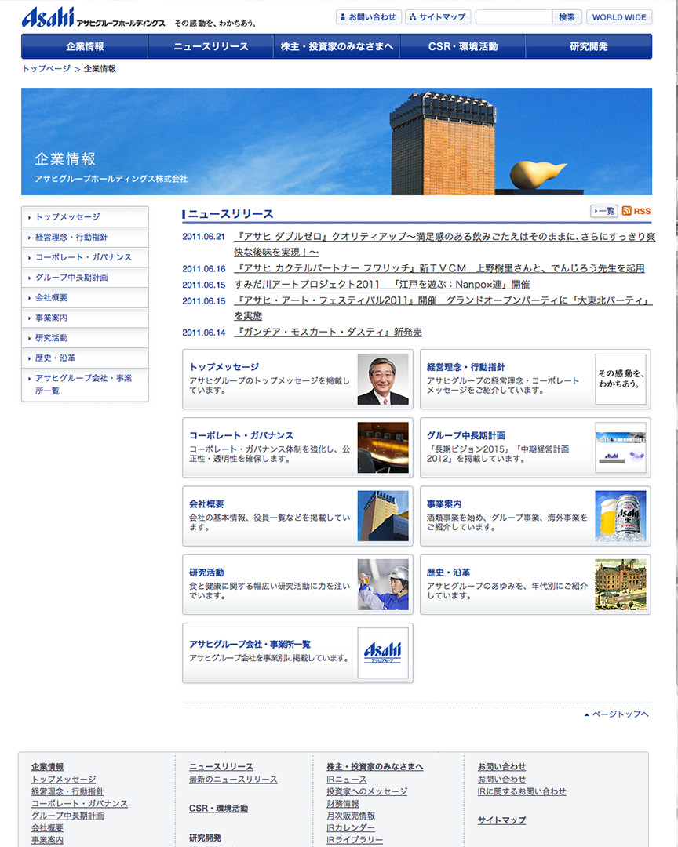The width and height of the screenshot is (678, 847).
Task: Open the 株主・投資家のみなさまへ menu tab
Action: (337, 46)
